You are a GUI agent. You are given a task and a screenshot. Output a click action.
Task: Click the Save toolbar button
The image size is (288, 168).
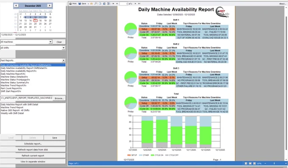pyautogui.click(x=82, y=3)
